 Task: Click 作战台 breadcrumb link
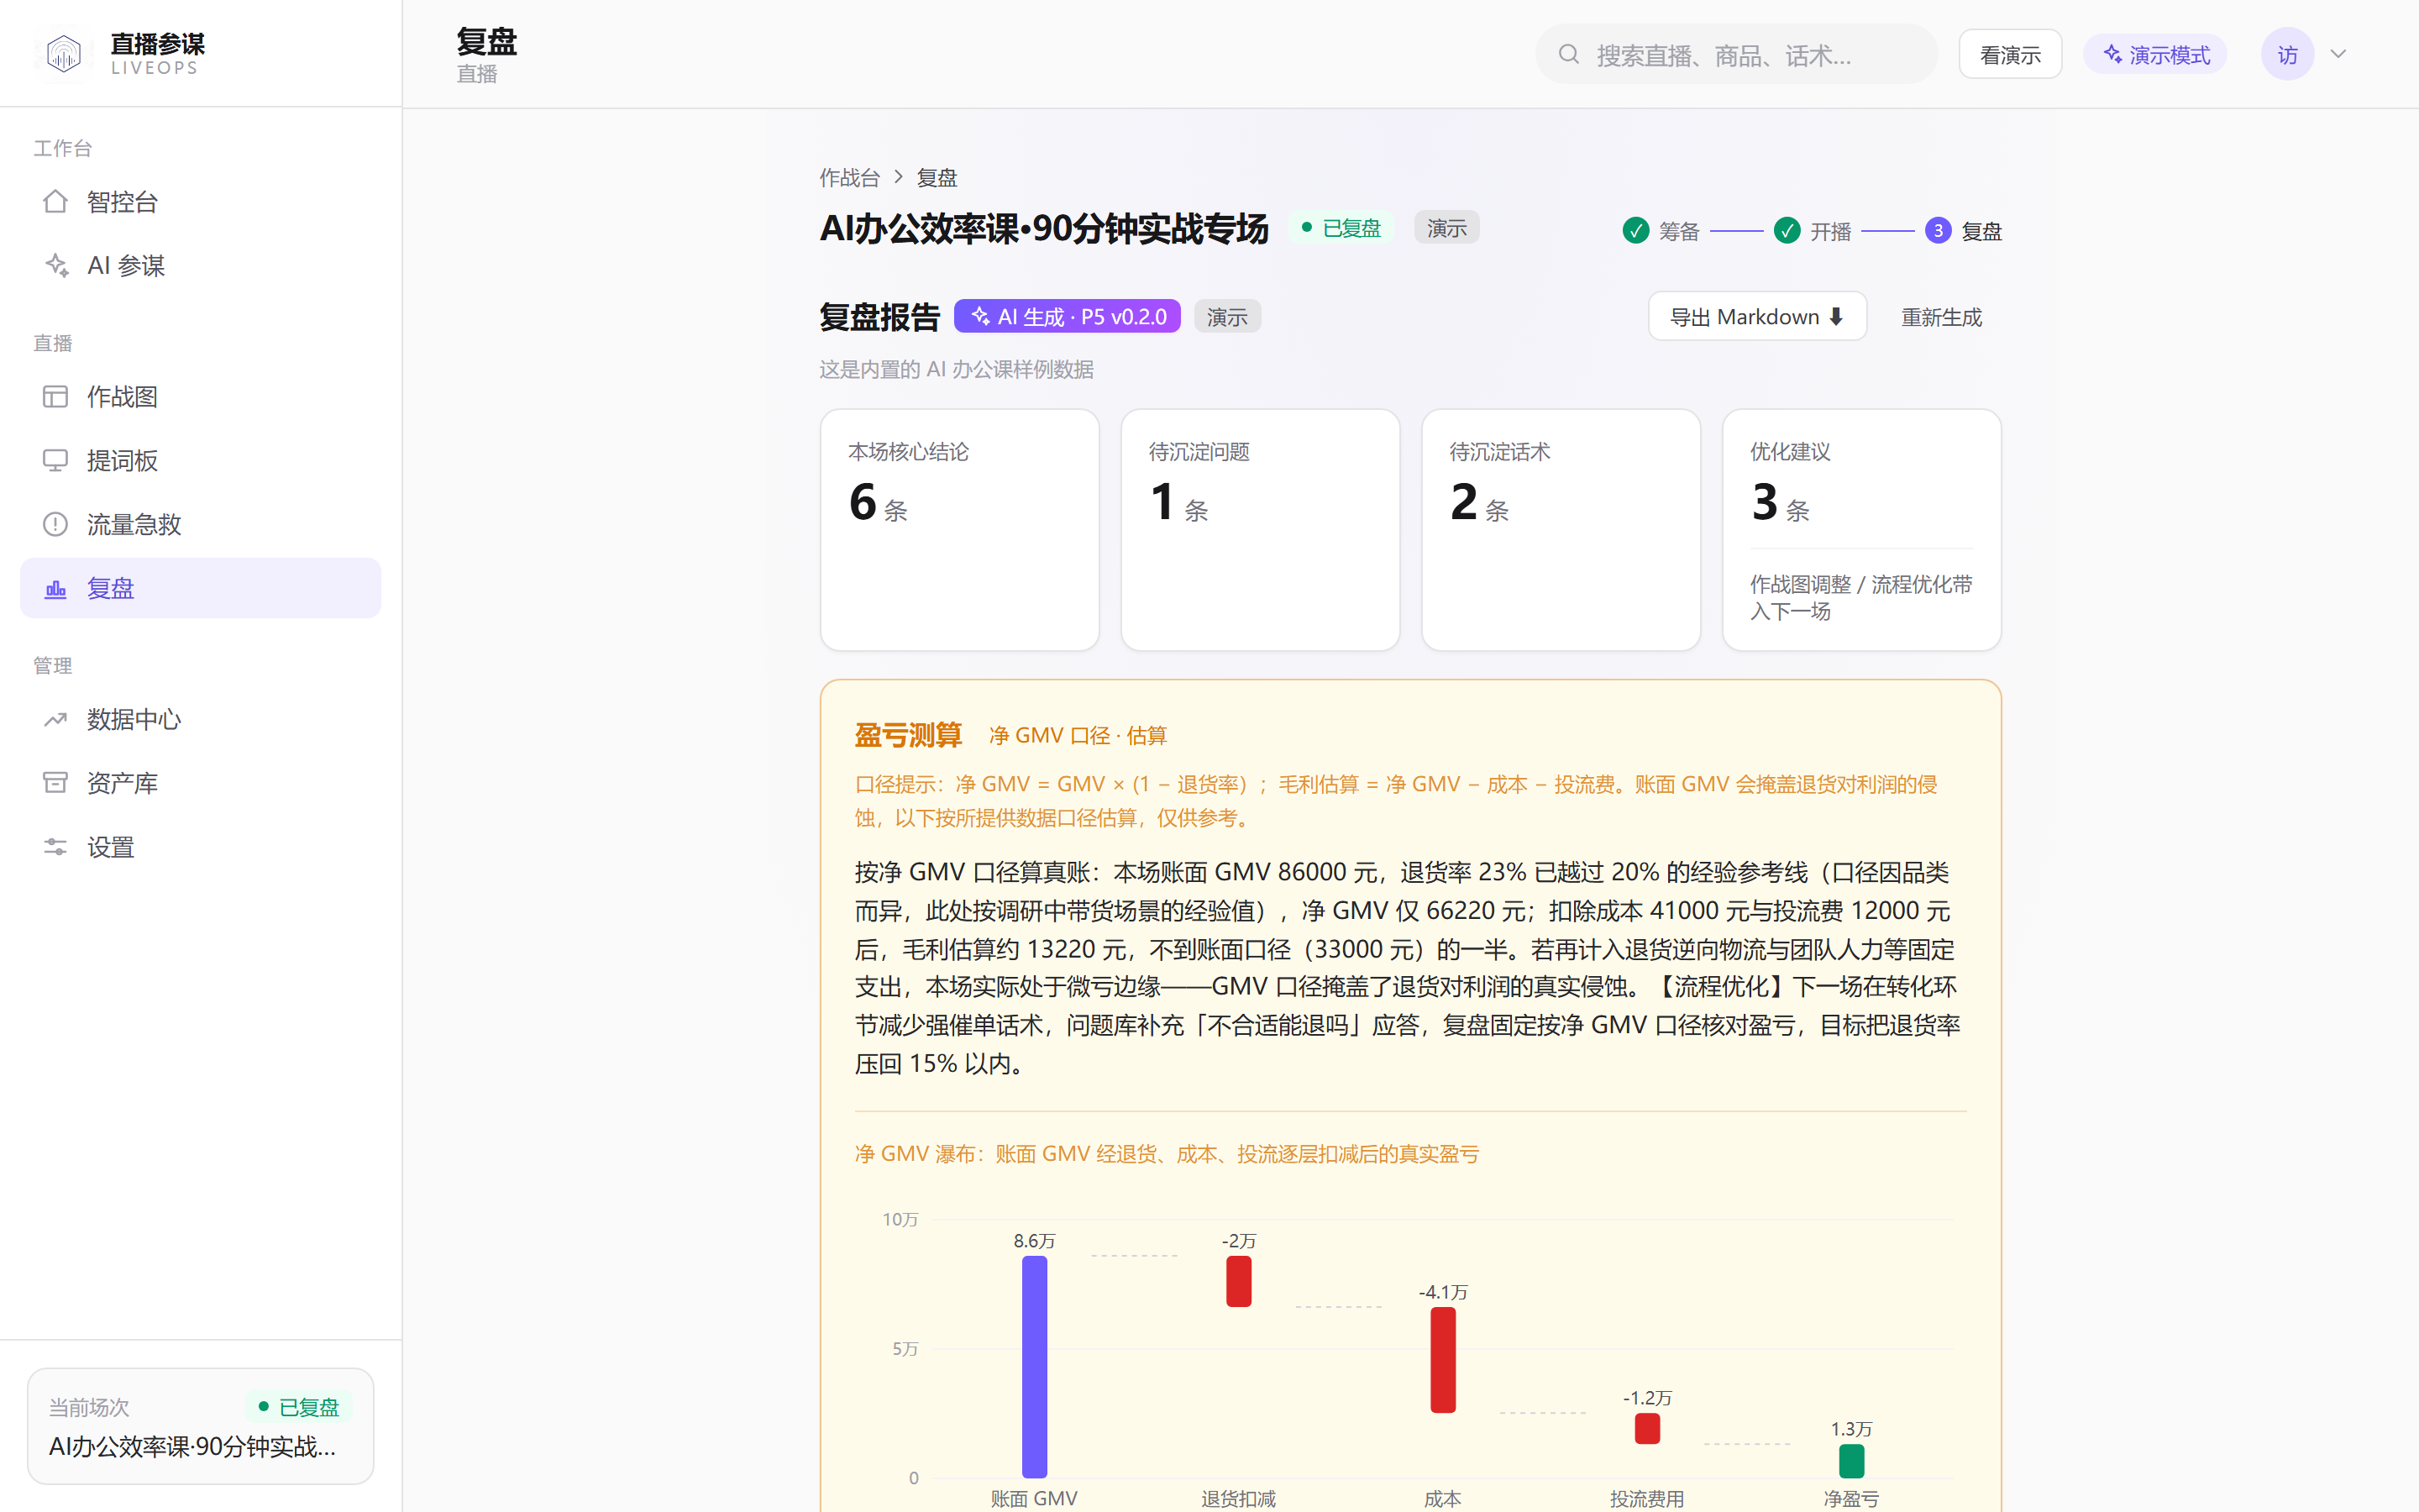(850, 178)
